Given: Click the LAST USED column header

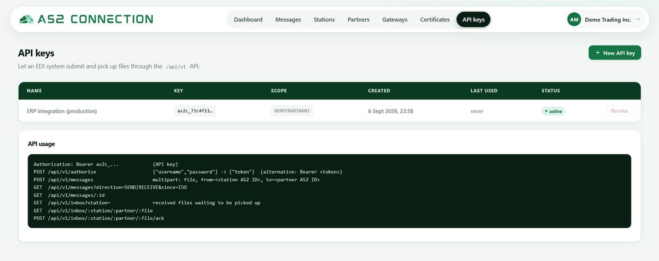Looking at the screenshot, I should click(484, 91).
